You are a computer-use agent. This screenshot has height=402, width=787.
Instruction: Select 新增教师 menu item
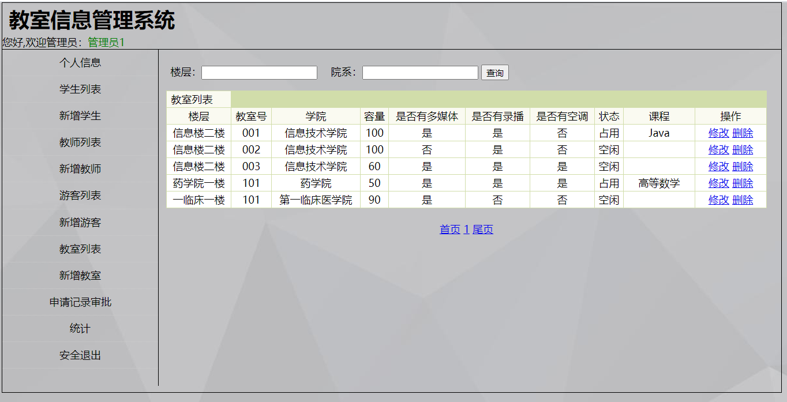point(80,169)
